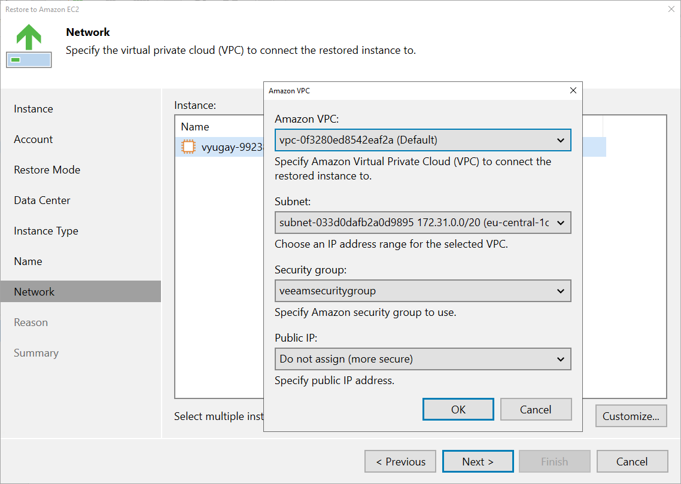Go to the Name wizard step
This screenshot has width=681, height=484.
[x=28, y=261]
